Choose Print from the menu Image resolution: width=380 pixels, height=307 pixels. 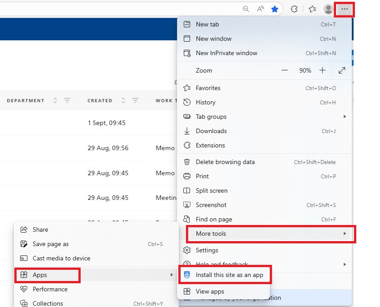pos(264,177)
